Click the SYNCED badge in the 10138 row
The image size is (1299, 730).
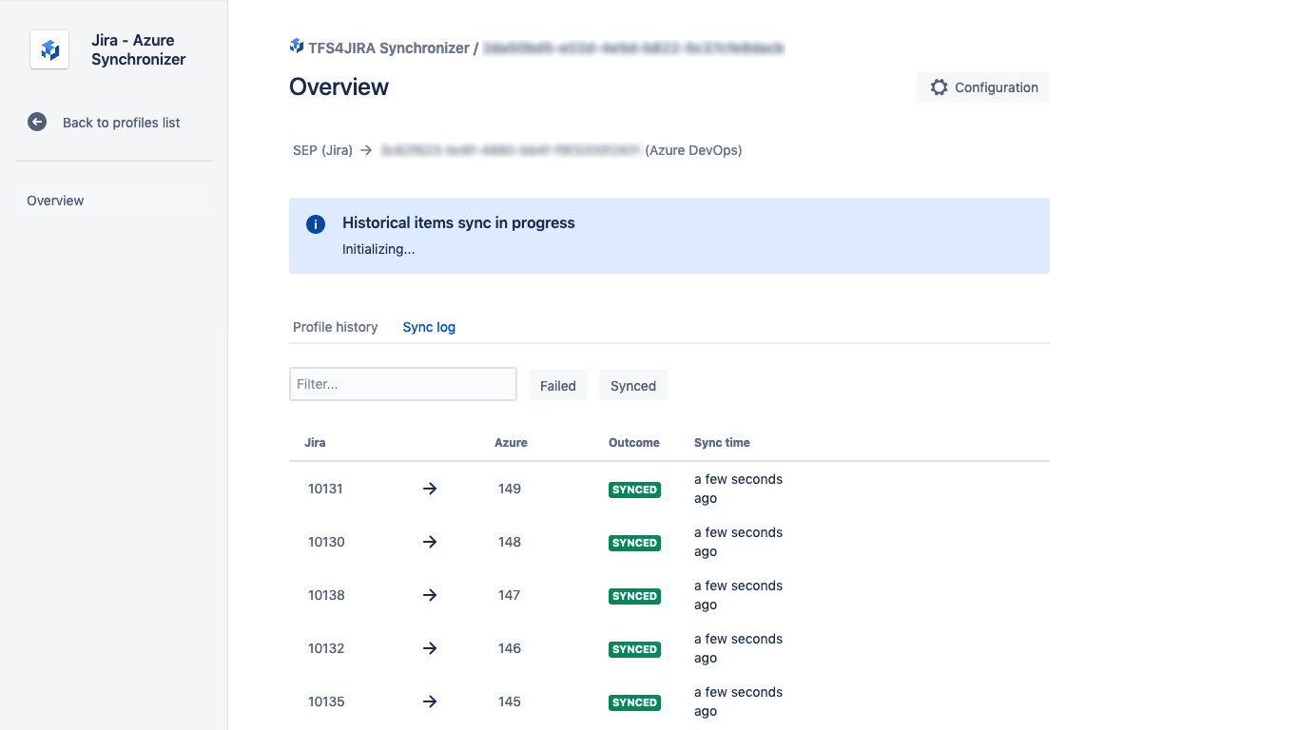[x=634, y=596]
